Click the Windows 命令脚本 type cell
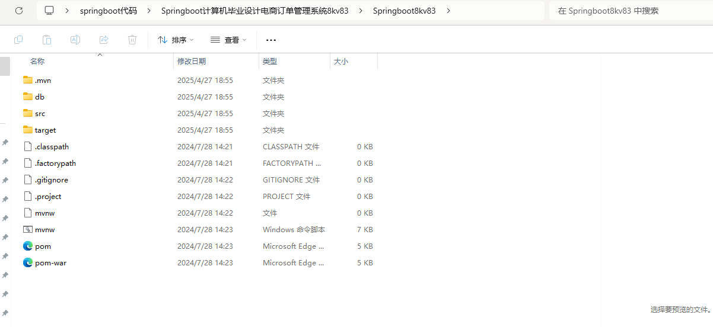The height and width of the screenshot is (327, 713). click(x=294, y=229)
